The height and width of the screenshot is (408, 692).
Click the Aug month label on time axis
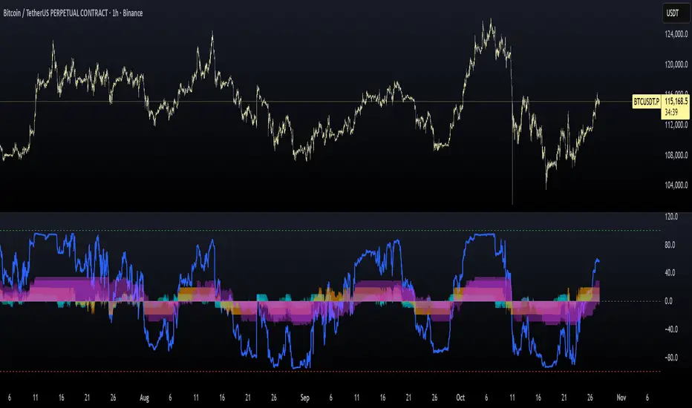click(x=144, y=398)
